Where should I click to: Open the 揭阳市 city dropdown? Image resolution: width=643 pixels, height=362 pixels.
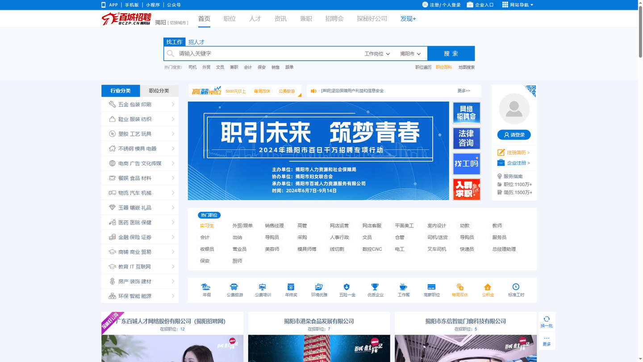410,54
